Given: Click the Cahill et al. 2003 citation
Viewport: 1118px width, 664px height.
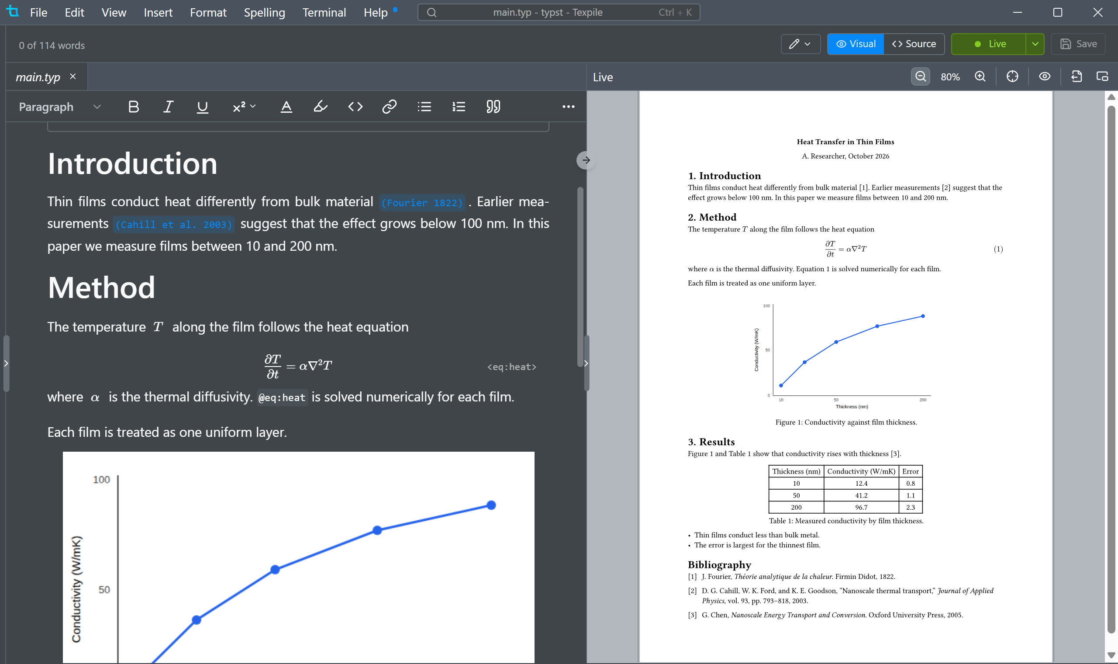Looking at the screenshot, I should (x=174, y=225).
